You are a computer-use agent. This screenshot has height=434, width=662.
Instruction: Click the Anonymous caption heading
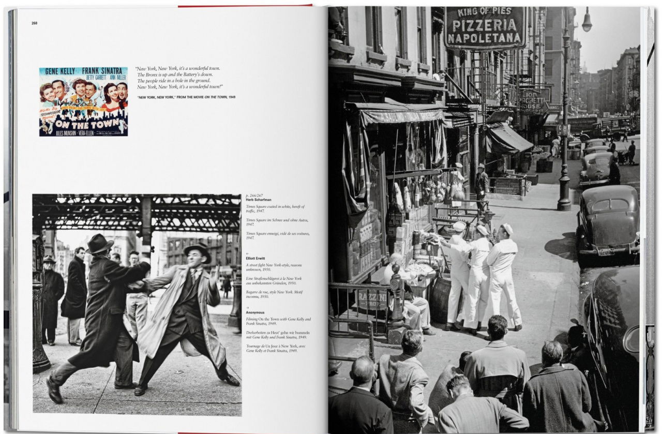pos(255,312)
